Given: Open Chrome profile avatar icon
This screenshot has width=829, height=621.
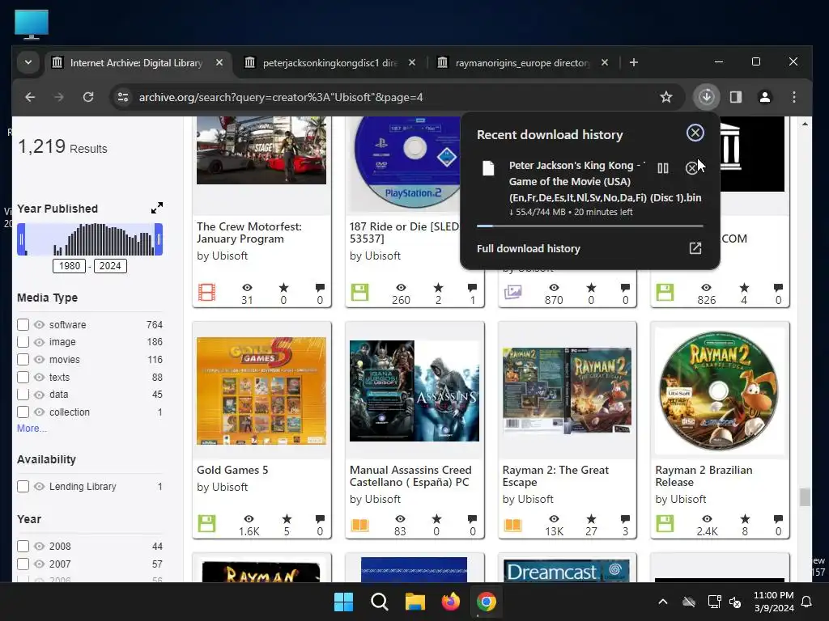Looking at the screenshot, I should 764,97.
